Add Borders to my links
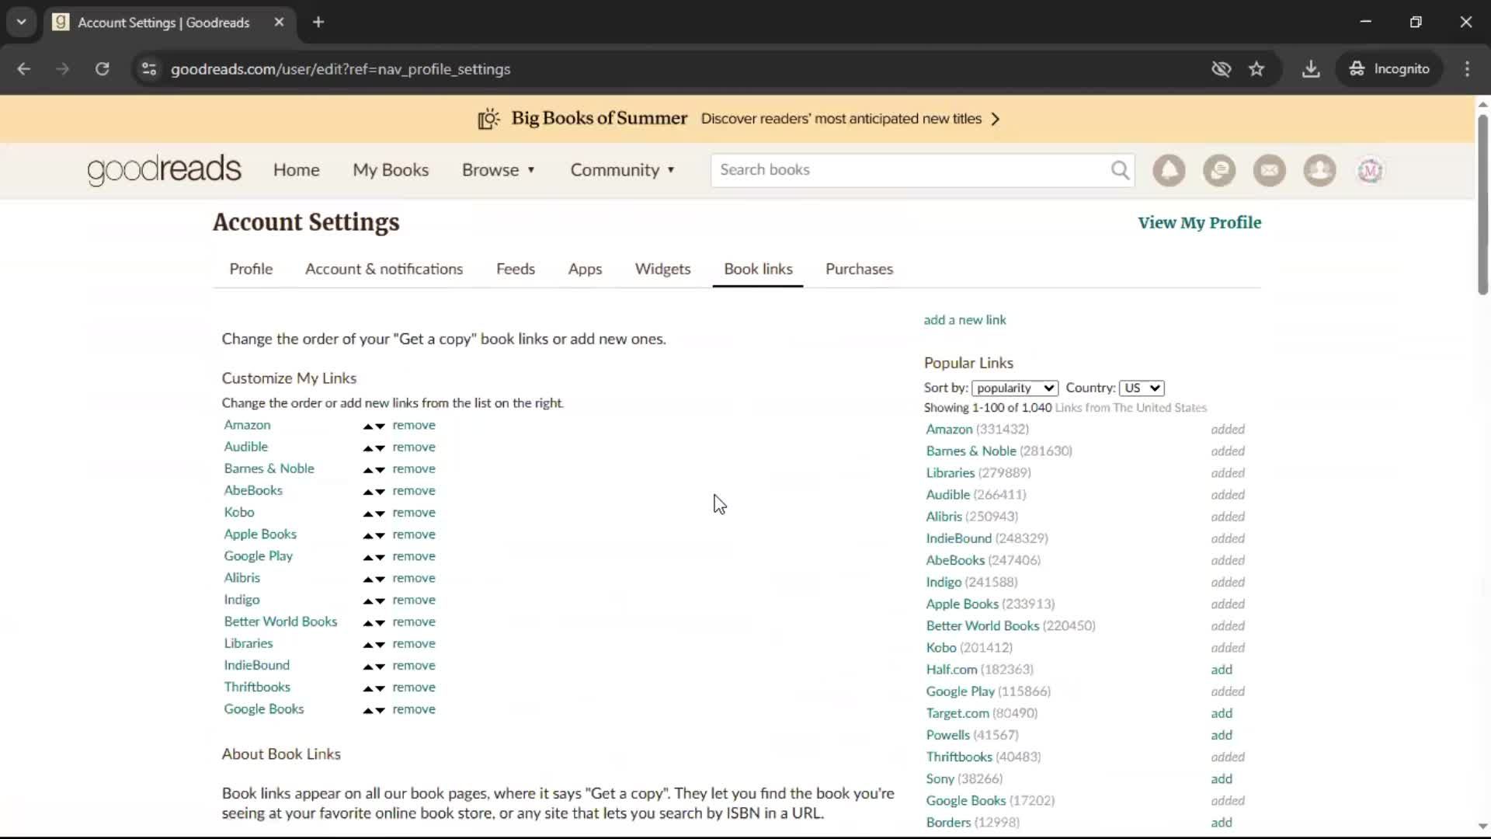Screen dimensions: 1491x839 1222,822
